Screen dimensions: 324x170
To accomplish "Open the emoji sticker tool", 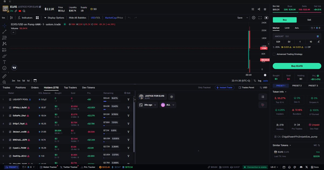I will click(x=4, y=68).
